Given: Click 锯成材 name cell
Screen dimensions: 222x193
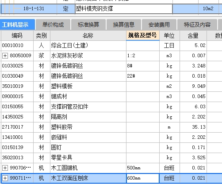Looking at the screenshot, I should (x=88, y=97).
